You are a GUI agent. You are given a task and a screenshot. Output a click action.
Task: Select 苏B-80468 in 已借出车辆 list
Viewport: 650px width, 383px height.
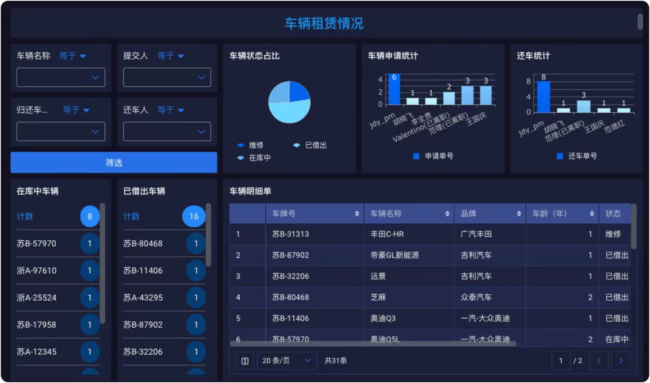164,244
